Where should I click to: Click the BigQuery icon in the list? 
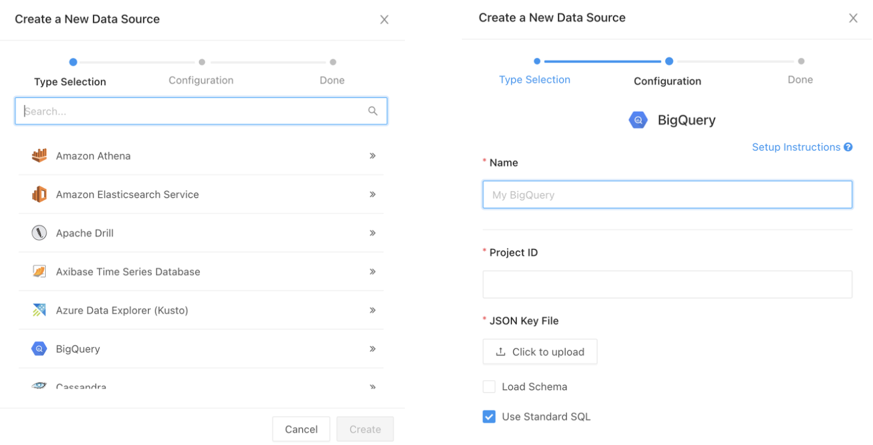(x=39, y=349)
